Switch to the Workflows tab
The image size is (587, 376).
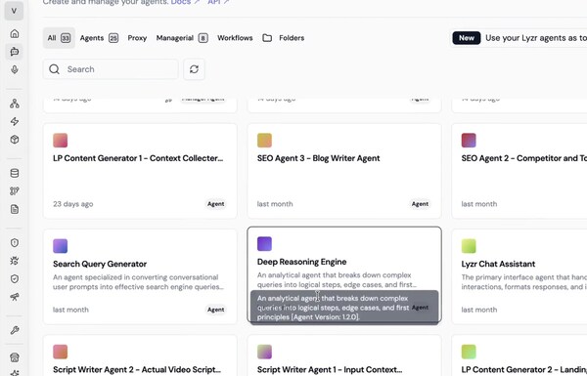pos(235,38)
